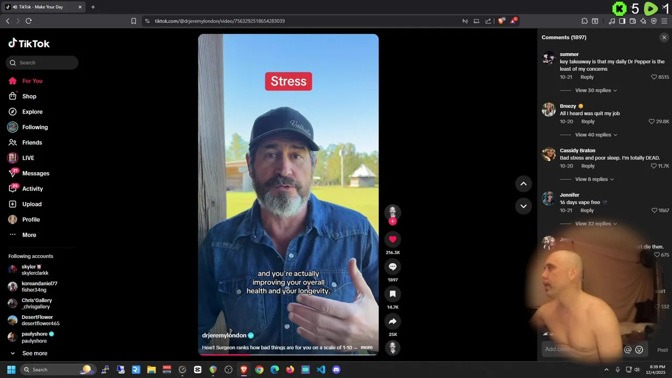Viewport: 672px width, 378px height.
Task: Like Breezy's quit my job comment
Action: point(652,121)
